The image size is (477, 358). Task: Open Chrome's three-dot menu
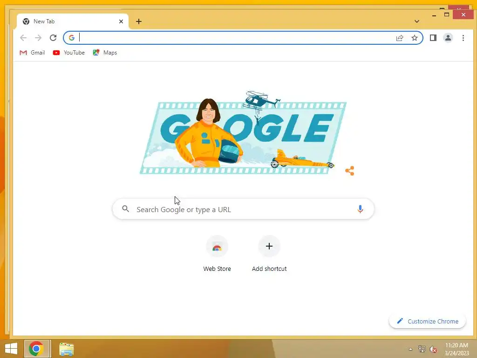coord(463,38)
